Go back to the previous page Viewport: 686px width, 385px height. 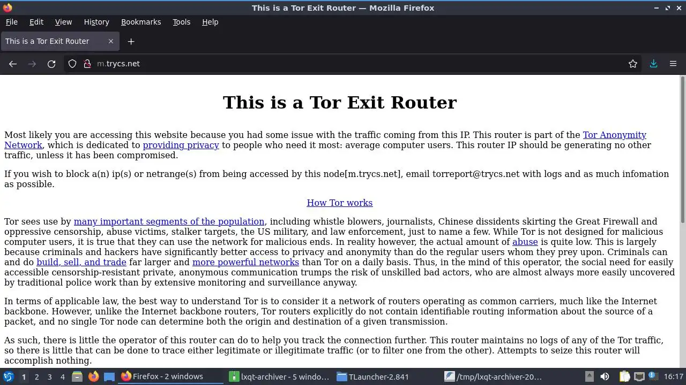coord(13,64)
